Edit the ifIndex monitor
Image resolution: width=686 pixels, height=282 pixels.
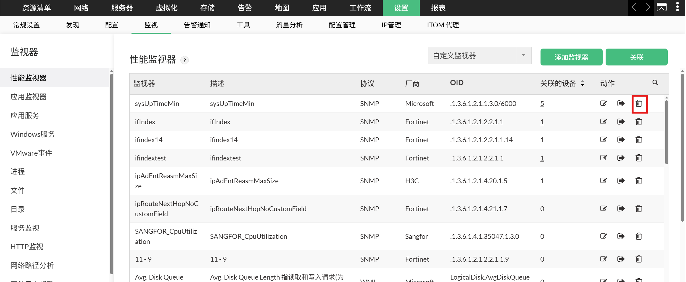coord(603,122)
